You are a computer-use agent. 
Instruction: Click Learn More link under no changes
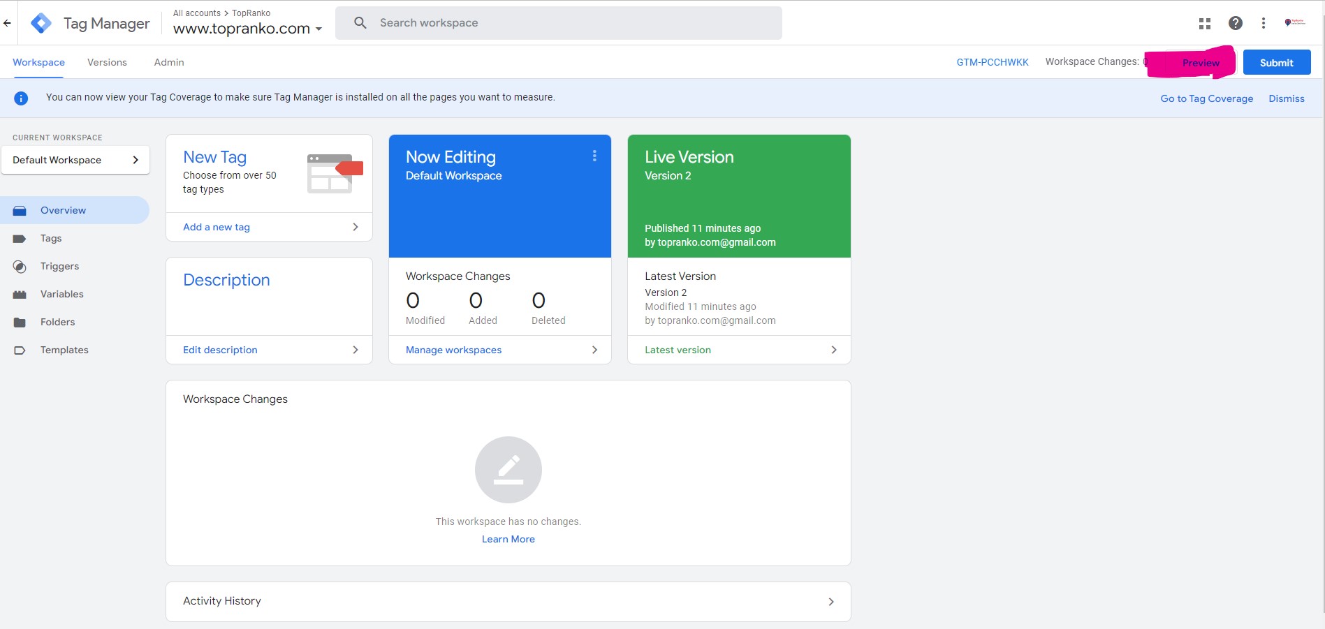508,539
